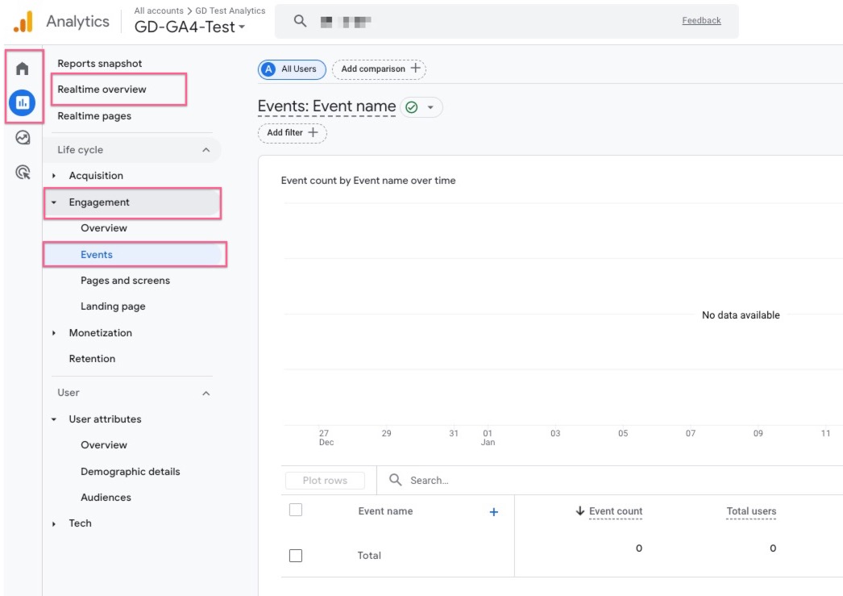Viewport: 843px width, 596px height.
Task: Open Engagement Overview
Action: pos(104,228)
